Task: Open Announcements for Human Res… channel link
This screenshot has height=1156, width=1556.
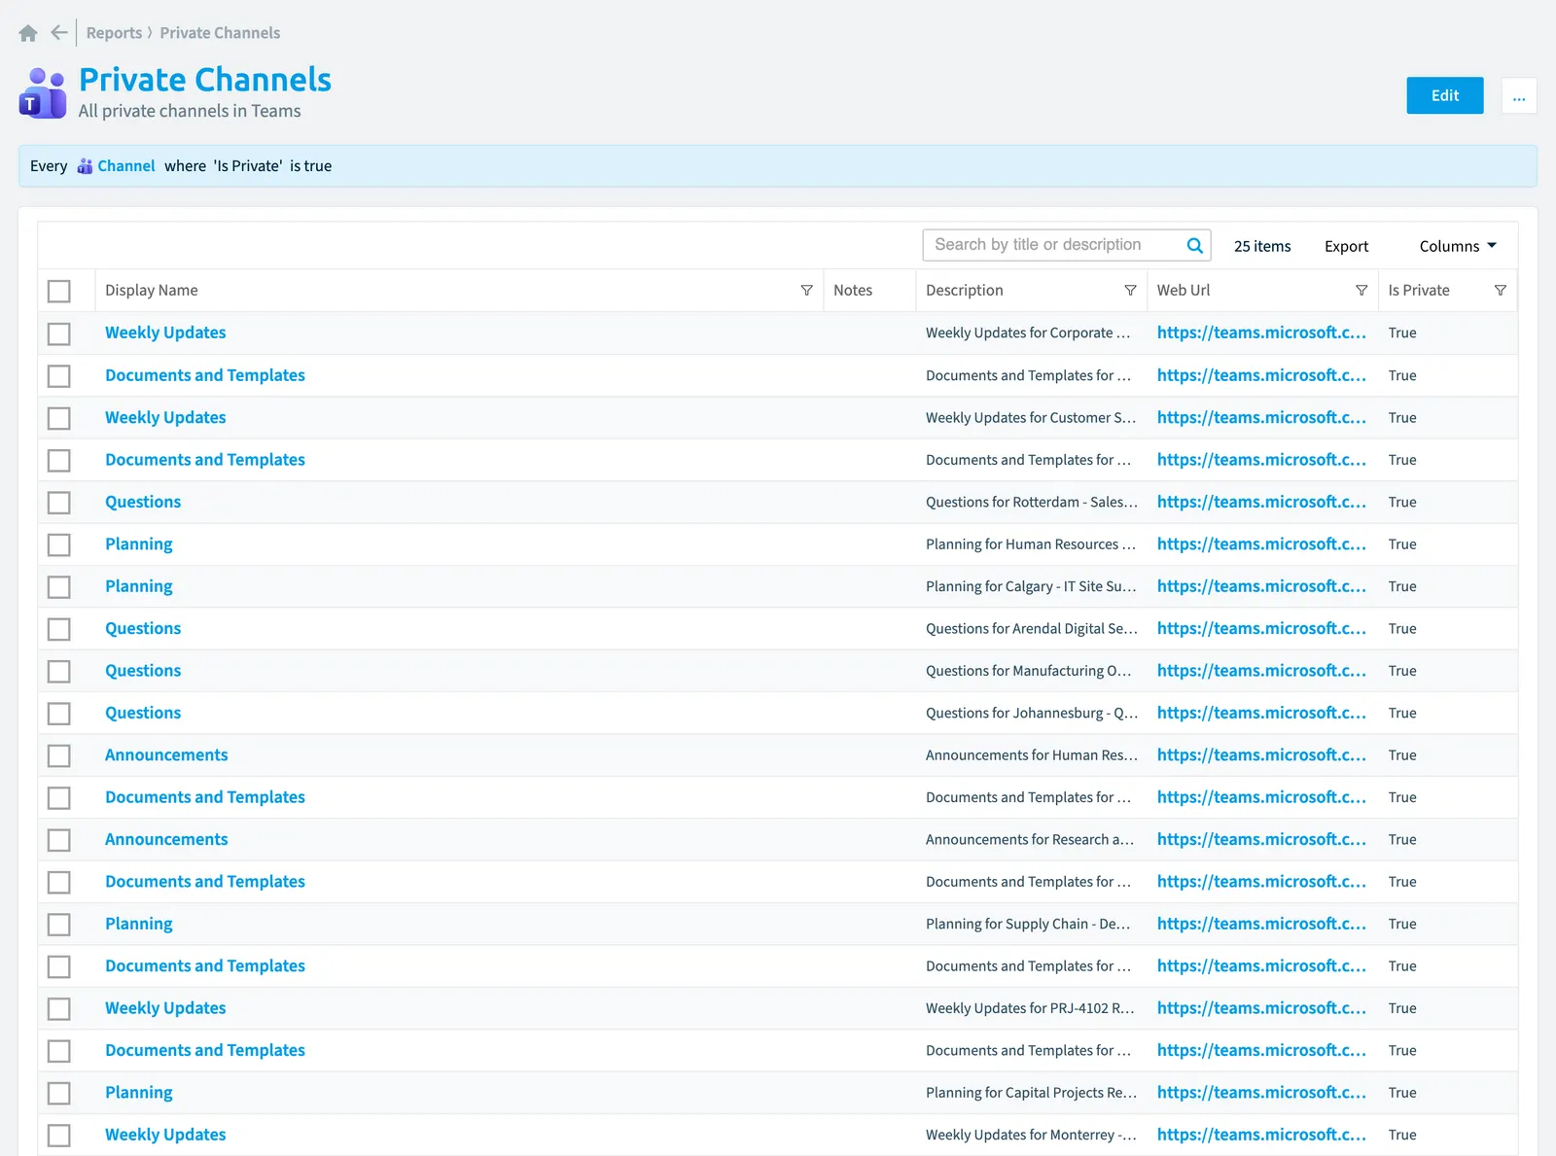Action: point(166,754)
